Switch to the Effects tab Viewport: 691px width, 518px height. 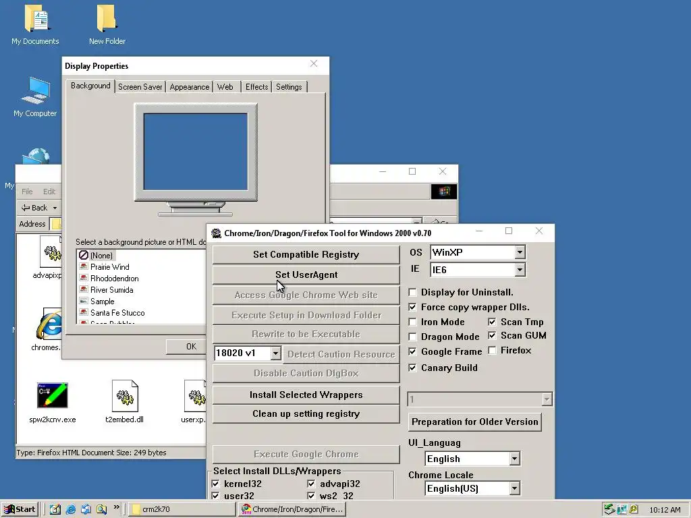257,87
